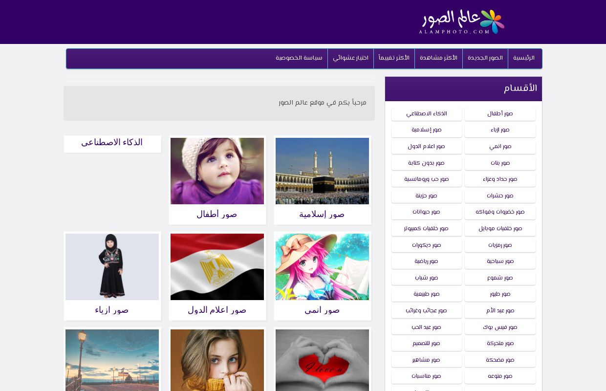Open the Kaaba photo thumbnail

(x=322, y=171)
